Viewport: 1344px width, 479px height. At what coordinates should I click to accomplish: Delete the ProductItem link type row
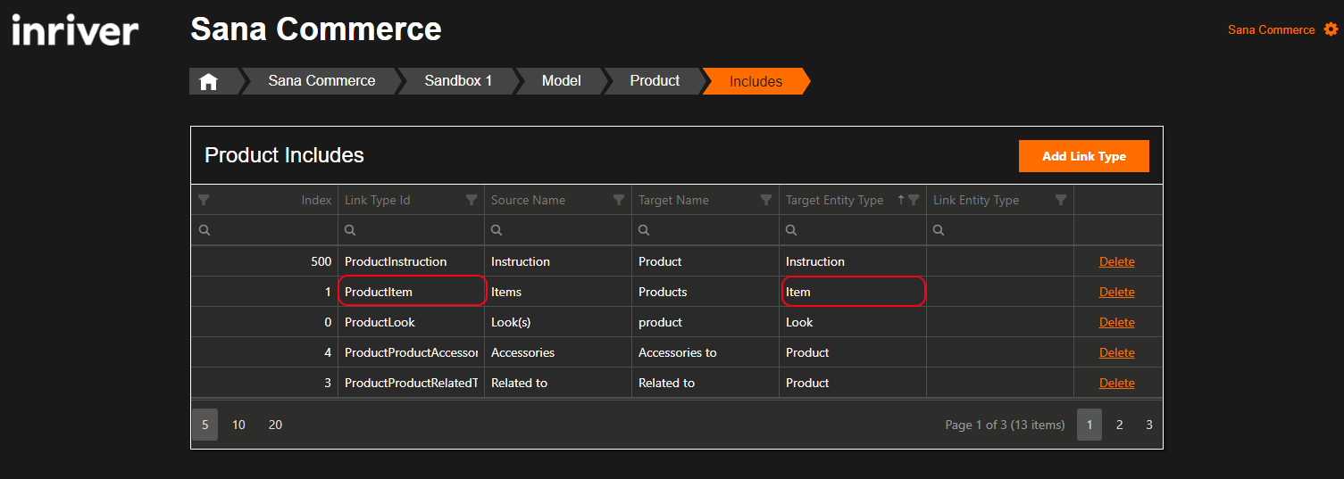1116,292
